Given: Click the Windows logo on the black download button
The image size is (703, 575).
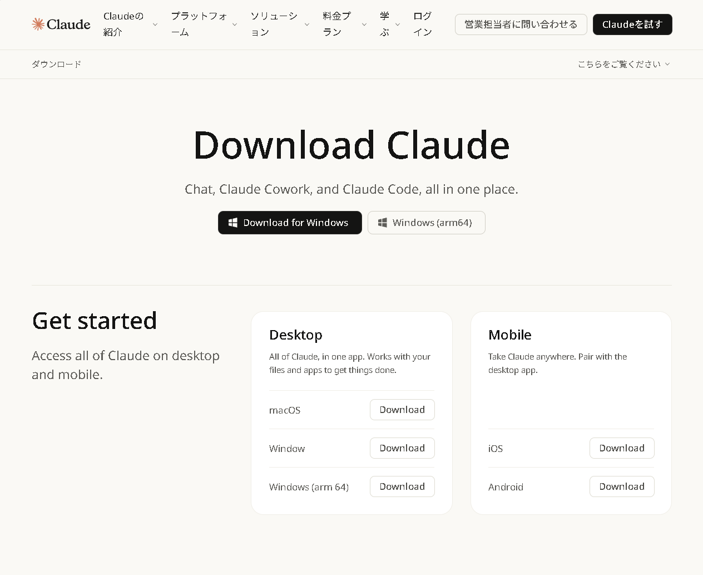Looking at the screenshot, I should (233, 222).
